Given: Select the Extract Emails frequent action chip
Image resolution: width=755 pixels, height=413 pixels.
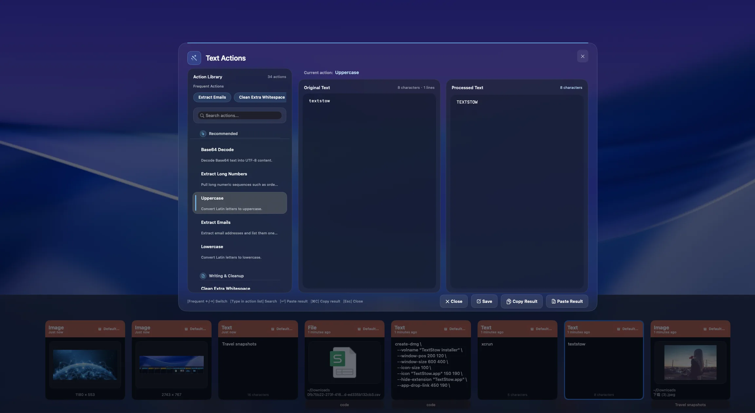Looking at the screenshot, I should tap(212, 97).
